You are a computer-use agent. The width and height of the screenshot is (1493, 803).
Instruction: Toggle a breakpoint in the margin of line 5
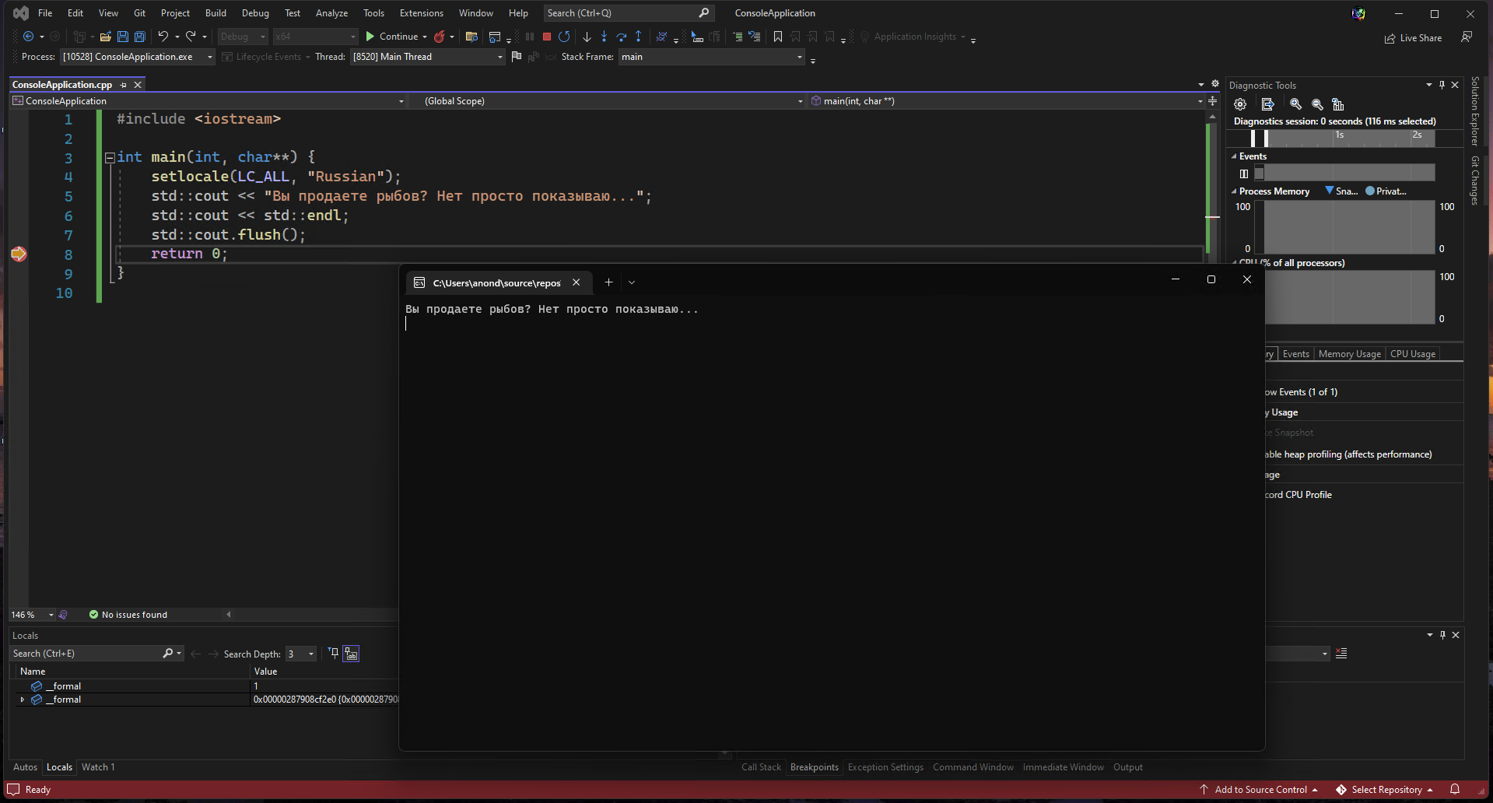coord(19,196)
